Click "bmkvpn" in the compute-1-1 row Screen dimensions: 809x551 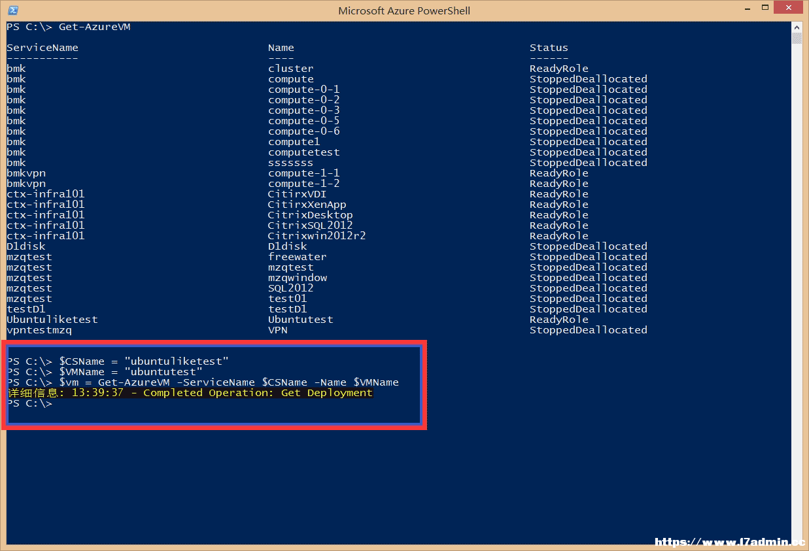[26, 173]
